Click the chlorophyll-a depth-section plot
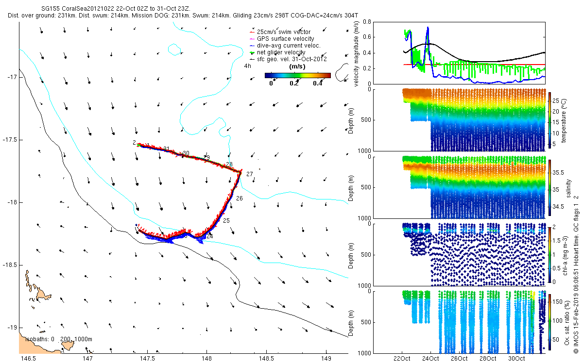The width and height of the screenshot is (583, 364). click(x=458, y=254)
